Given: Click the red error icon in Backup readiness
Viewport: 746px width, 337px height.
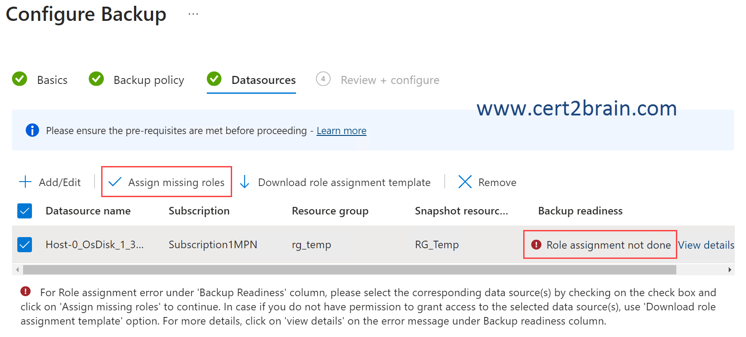Looking at the screenshot, I should [536, 245].
